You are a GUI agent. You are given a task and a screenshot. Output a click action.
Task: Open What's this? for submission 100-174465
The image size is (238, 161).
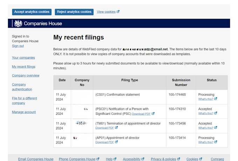tap(206, 99)
